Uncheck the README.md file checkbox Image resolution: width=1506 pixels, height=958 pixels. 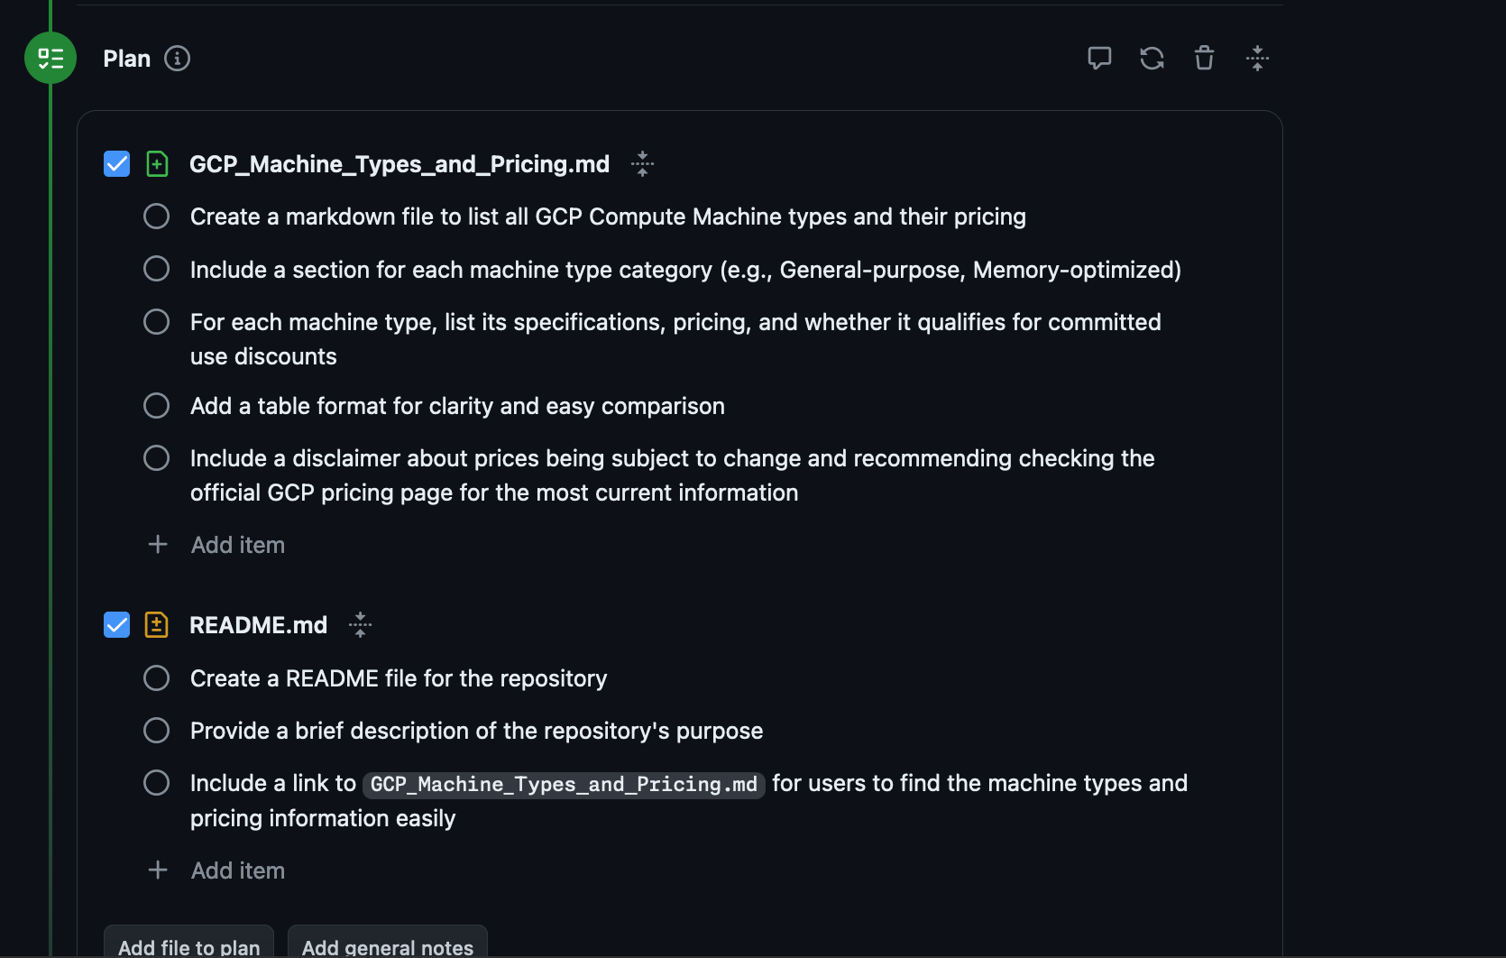[116, 624]
